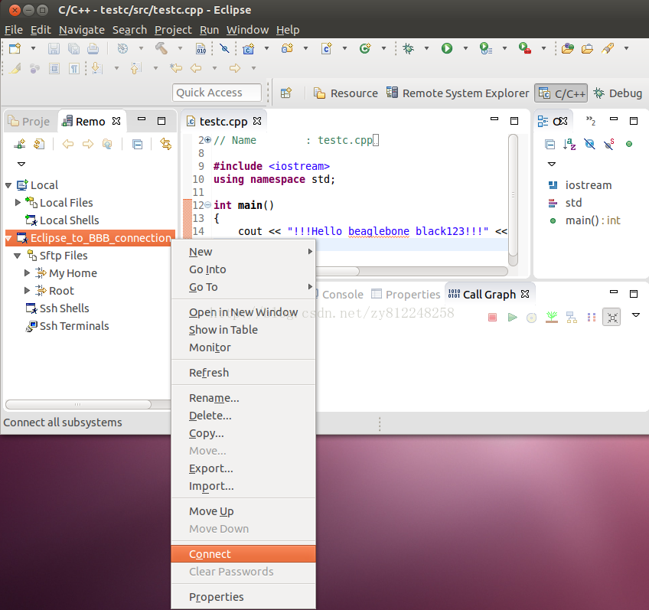The width and height of the screenshot is (649, 610).
Task: Toggle the Hide Static Members filter in Outline
Action: 609,144
